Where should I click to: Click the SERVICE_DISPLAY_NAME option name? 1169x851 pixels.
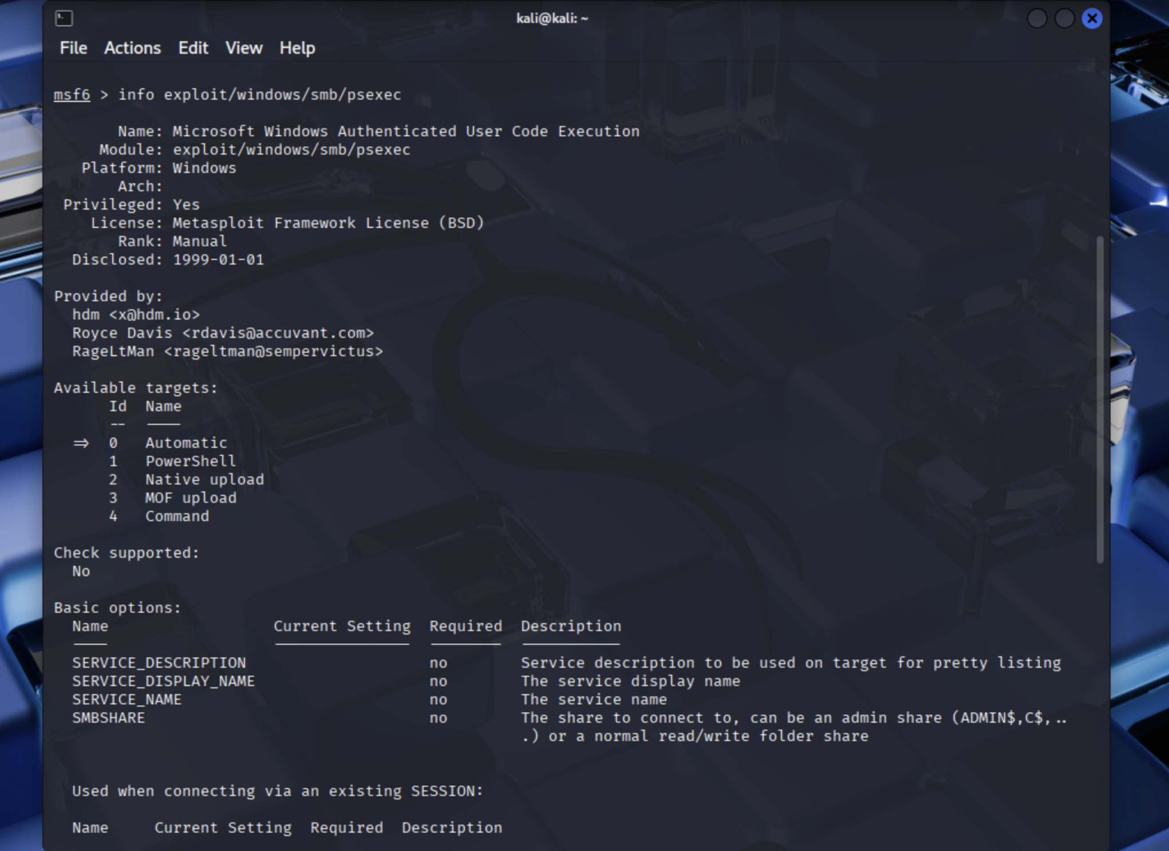pos(163,681)
